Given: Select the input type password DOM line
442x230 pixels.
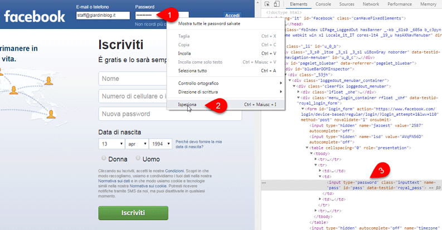Looking at the screenshot, I should [x=351, y=185].
